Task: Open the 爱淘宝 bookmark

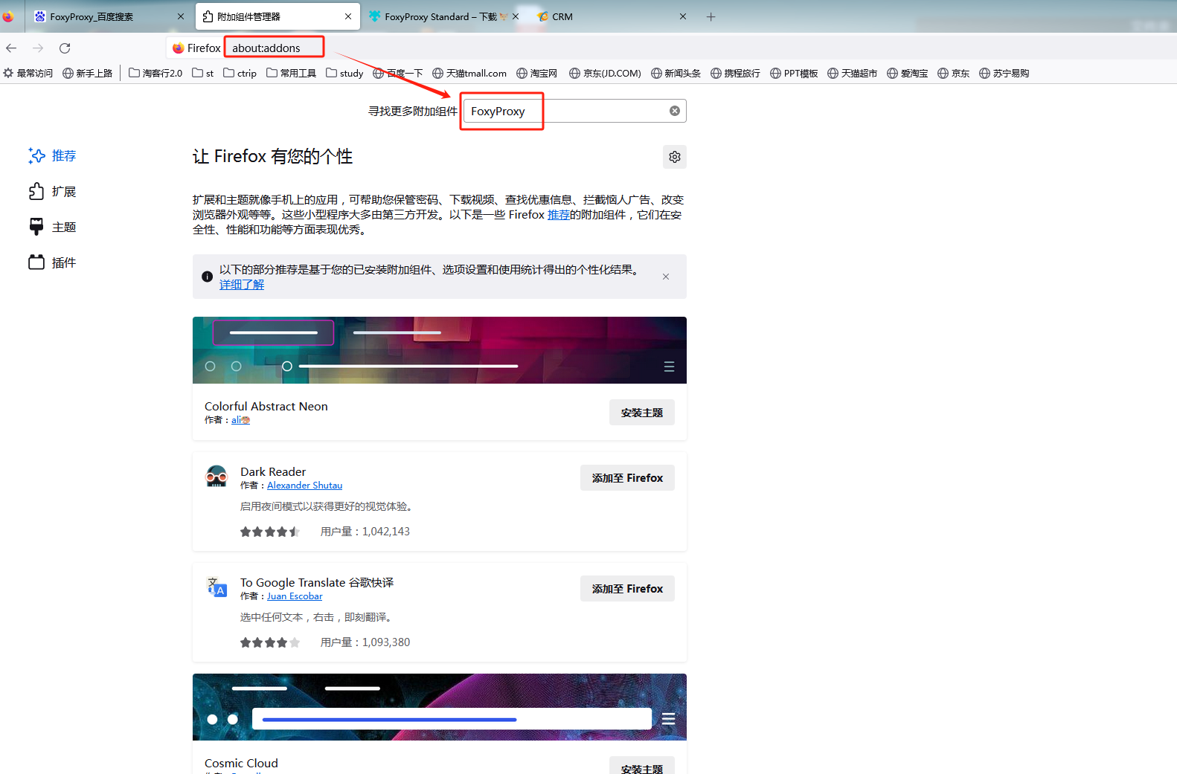Action: click(x=908, y=73)
